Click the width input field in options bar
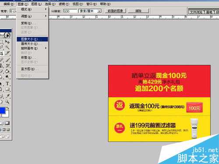The height and width of the screenshot is (164, 219). click(13, 11)
